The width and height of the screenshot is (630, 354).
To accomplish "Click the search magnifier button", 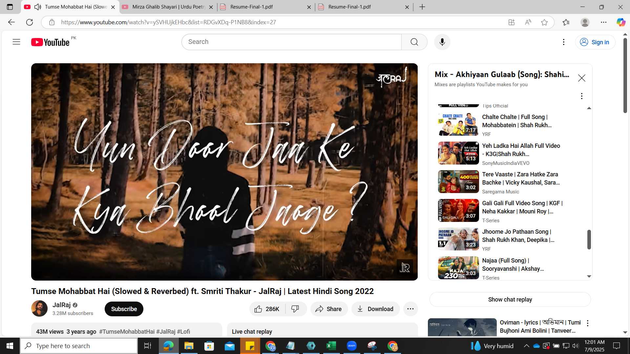I will click(x=414, y=42).
